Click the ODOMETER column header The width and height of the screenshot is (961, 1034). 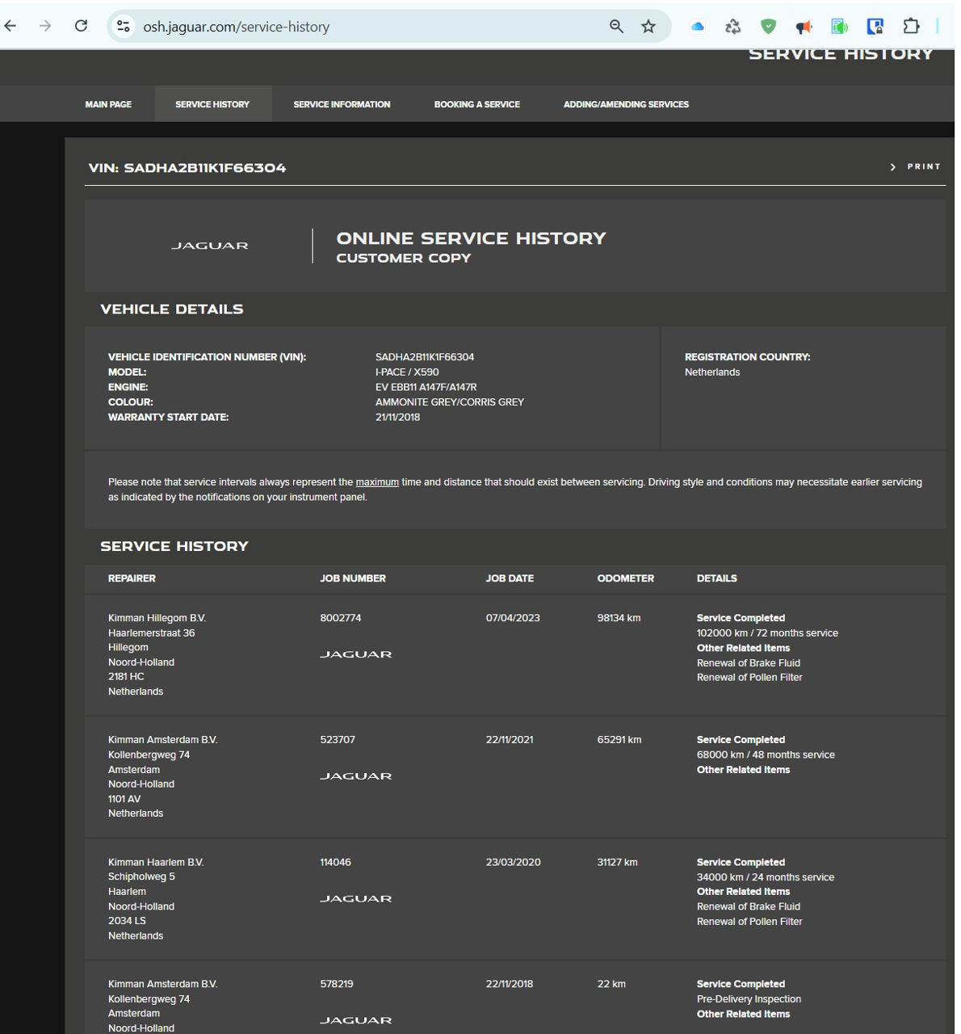[626, 578]
